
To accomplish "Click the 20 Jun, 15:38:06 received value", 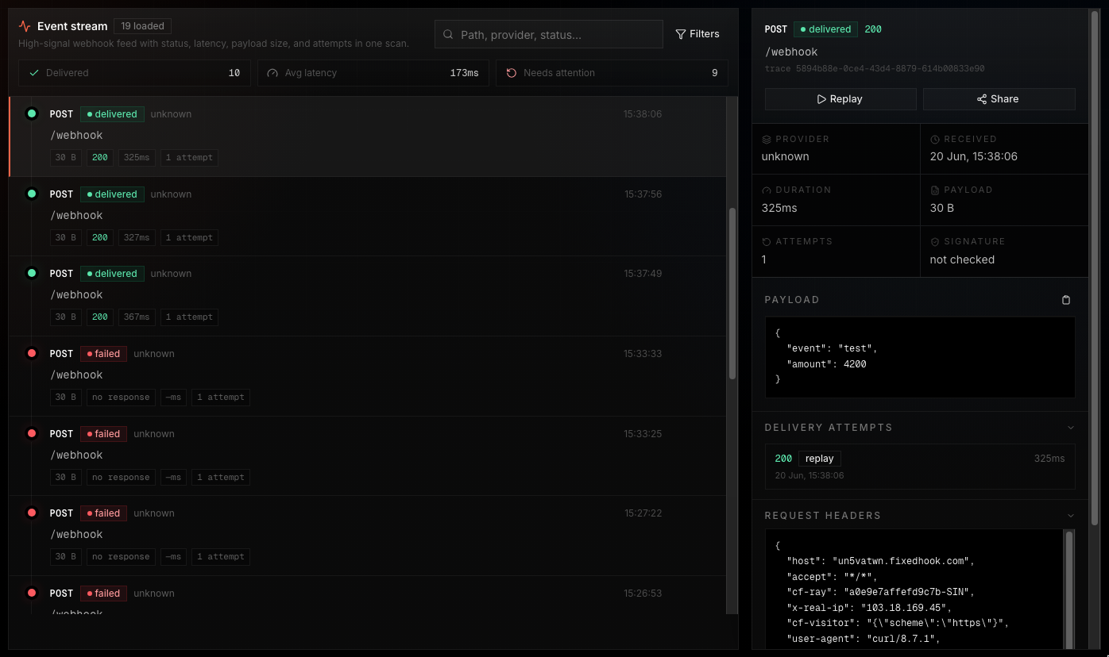I will click(974, 156).
